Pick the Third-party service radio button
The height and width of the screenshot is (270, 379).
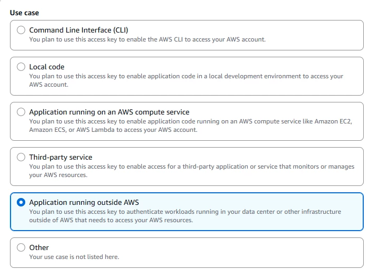click(x=21, y=157)
